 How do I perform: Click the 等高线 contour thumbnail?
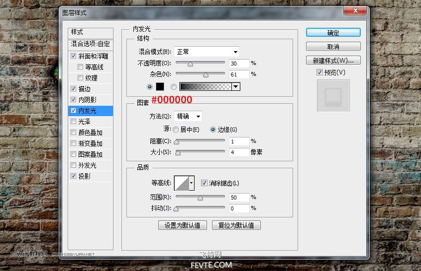click(x=182, y=183)
